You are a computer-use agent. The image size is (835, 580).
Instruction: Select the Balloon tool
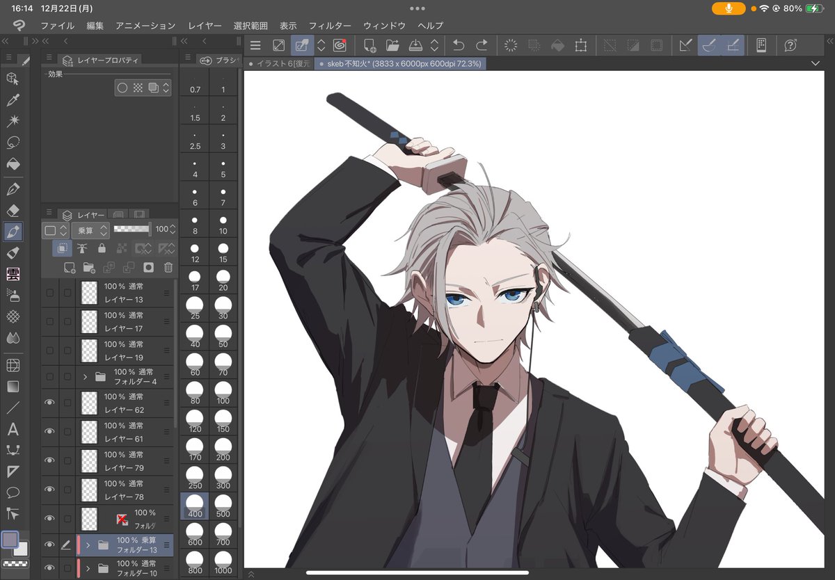[13, 492]
